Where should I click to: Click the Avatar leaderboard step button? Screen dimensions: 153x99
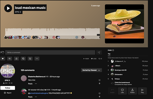[x=112, y=91]
